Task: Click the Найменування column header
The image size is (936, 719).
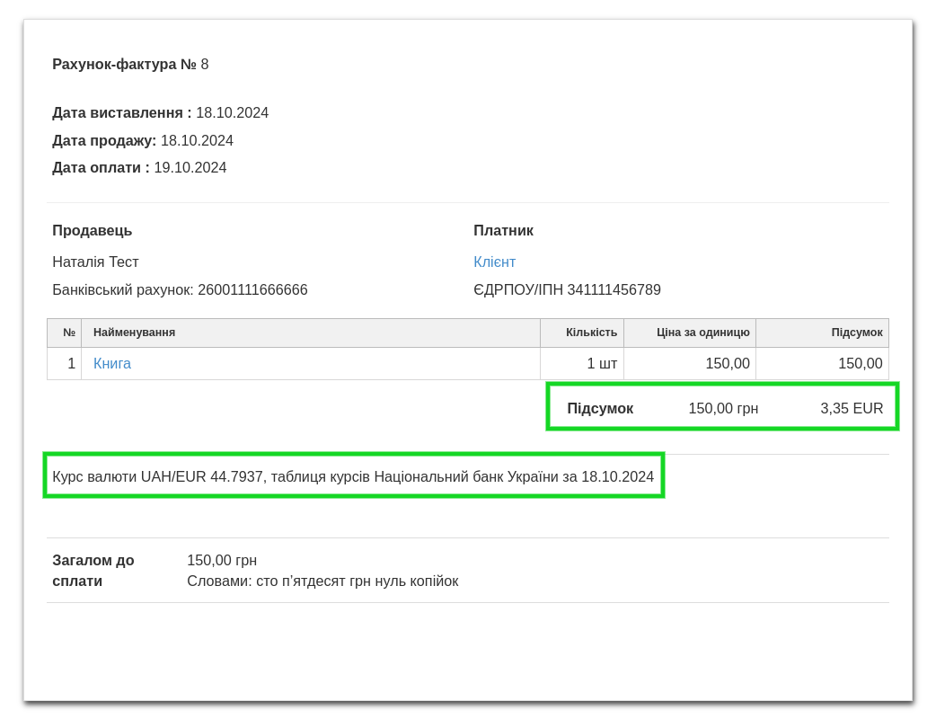Action: pyautogui.click(x=134, y=333)
